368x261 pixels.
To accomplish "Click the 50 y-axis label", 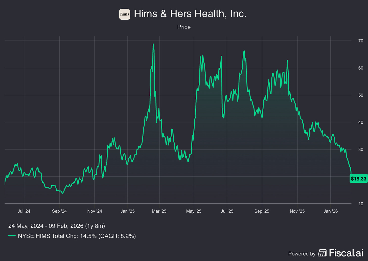I will 361,95.
